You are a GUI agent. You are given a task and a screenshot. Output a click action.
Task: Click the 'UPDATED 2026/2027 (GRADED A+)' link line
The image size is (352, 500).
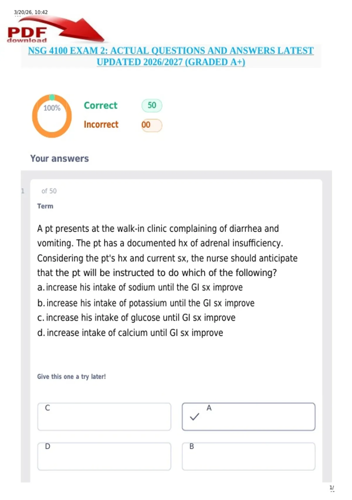pyautogui.click(x=171, y=62)
